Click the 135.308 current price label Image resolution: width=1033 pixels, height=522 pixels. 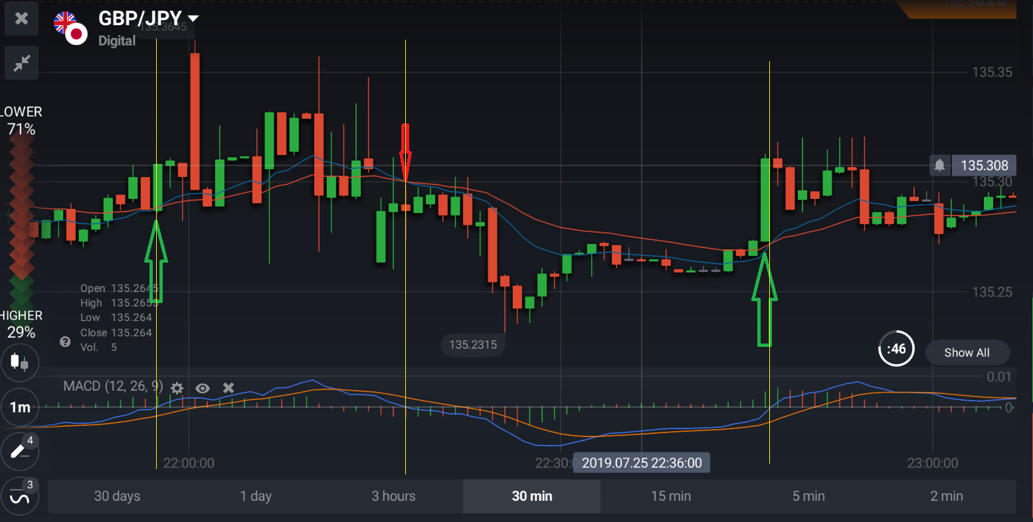(x=985, y=165)
